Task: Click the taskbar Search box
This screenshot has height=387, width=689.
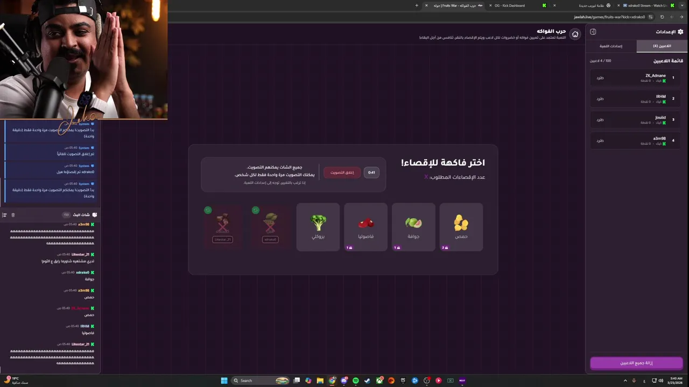Action: click(261, 381)
